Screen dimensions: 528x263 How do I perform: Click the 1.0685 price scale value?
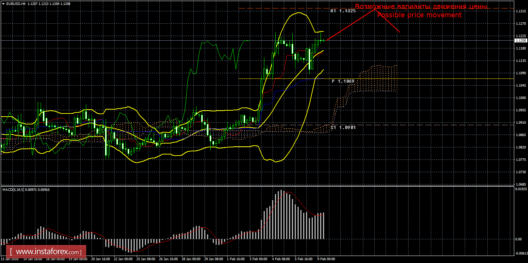(x=520, y=185)
